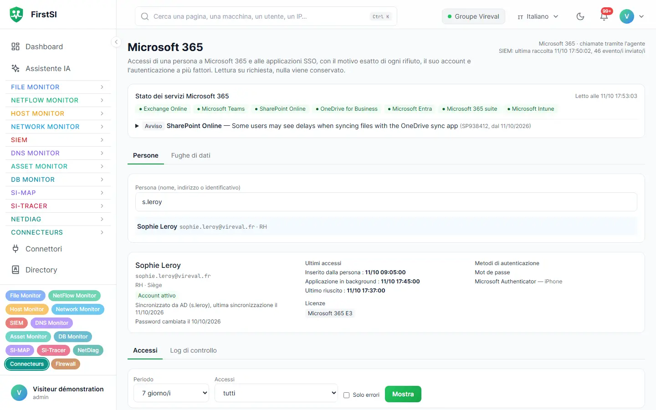Viewport: 656px width, 410px height.
Task: Expand the DNS MONITOR section
Action: [58, 153]
